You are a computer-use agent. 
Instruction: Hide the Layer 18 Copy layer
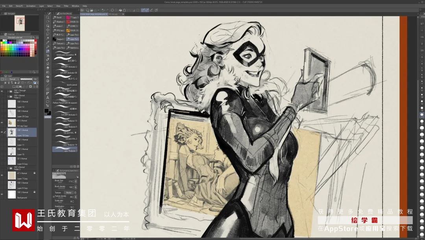click(2, 132)
